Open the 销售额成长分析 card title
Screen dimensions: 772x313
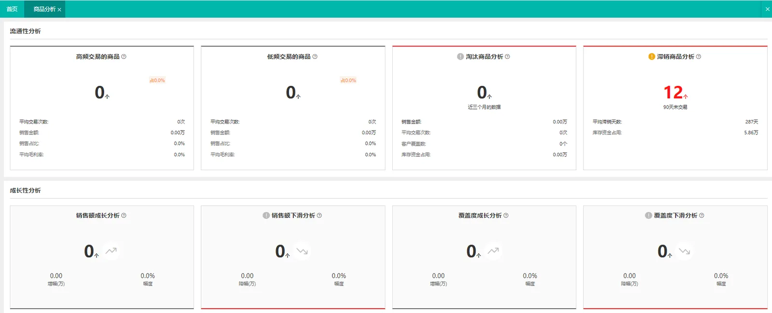tap(98, 216)
